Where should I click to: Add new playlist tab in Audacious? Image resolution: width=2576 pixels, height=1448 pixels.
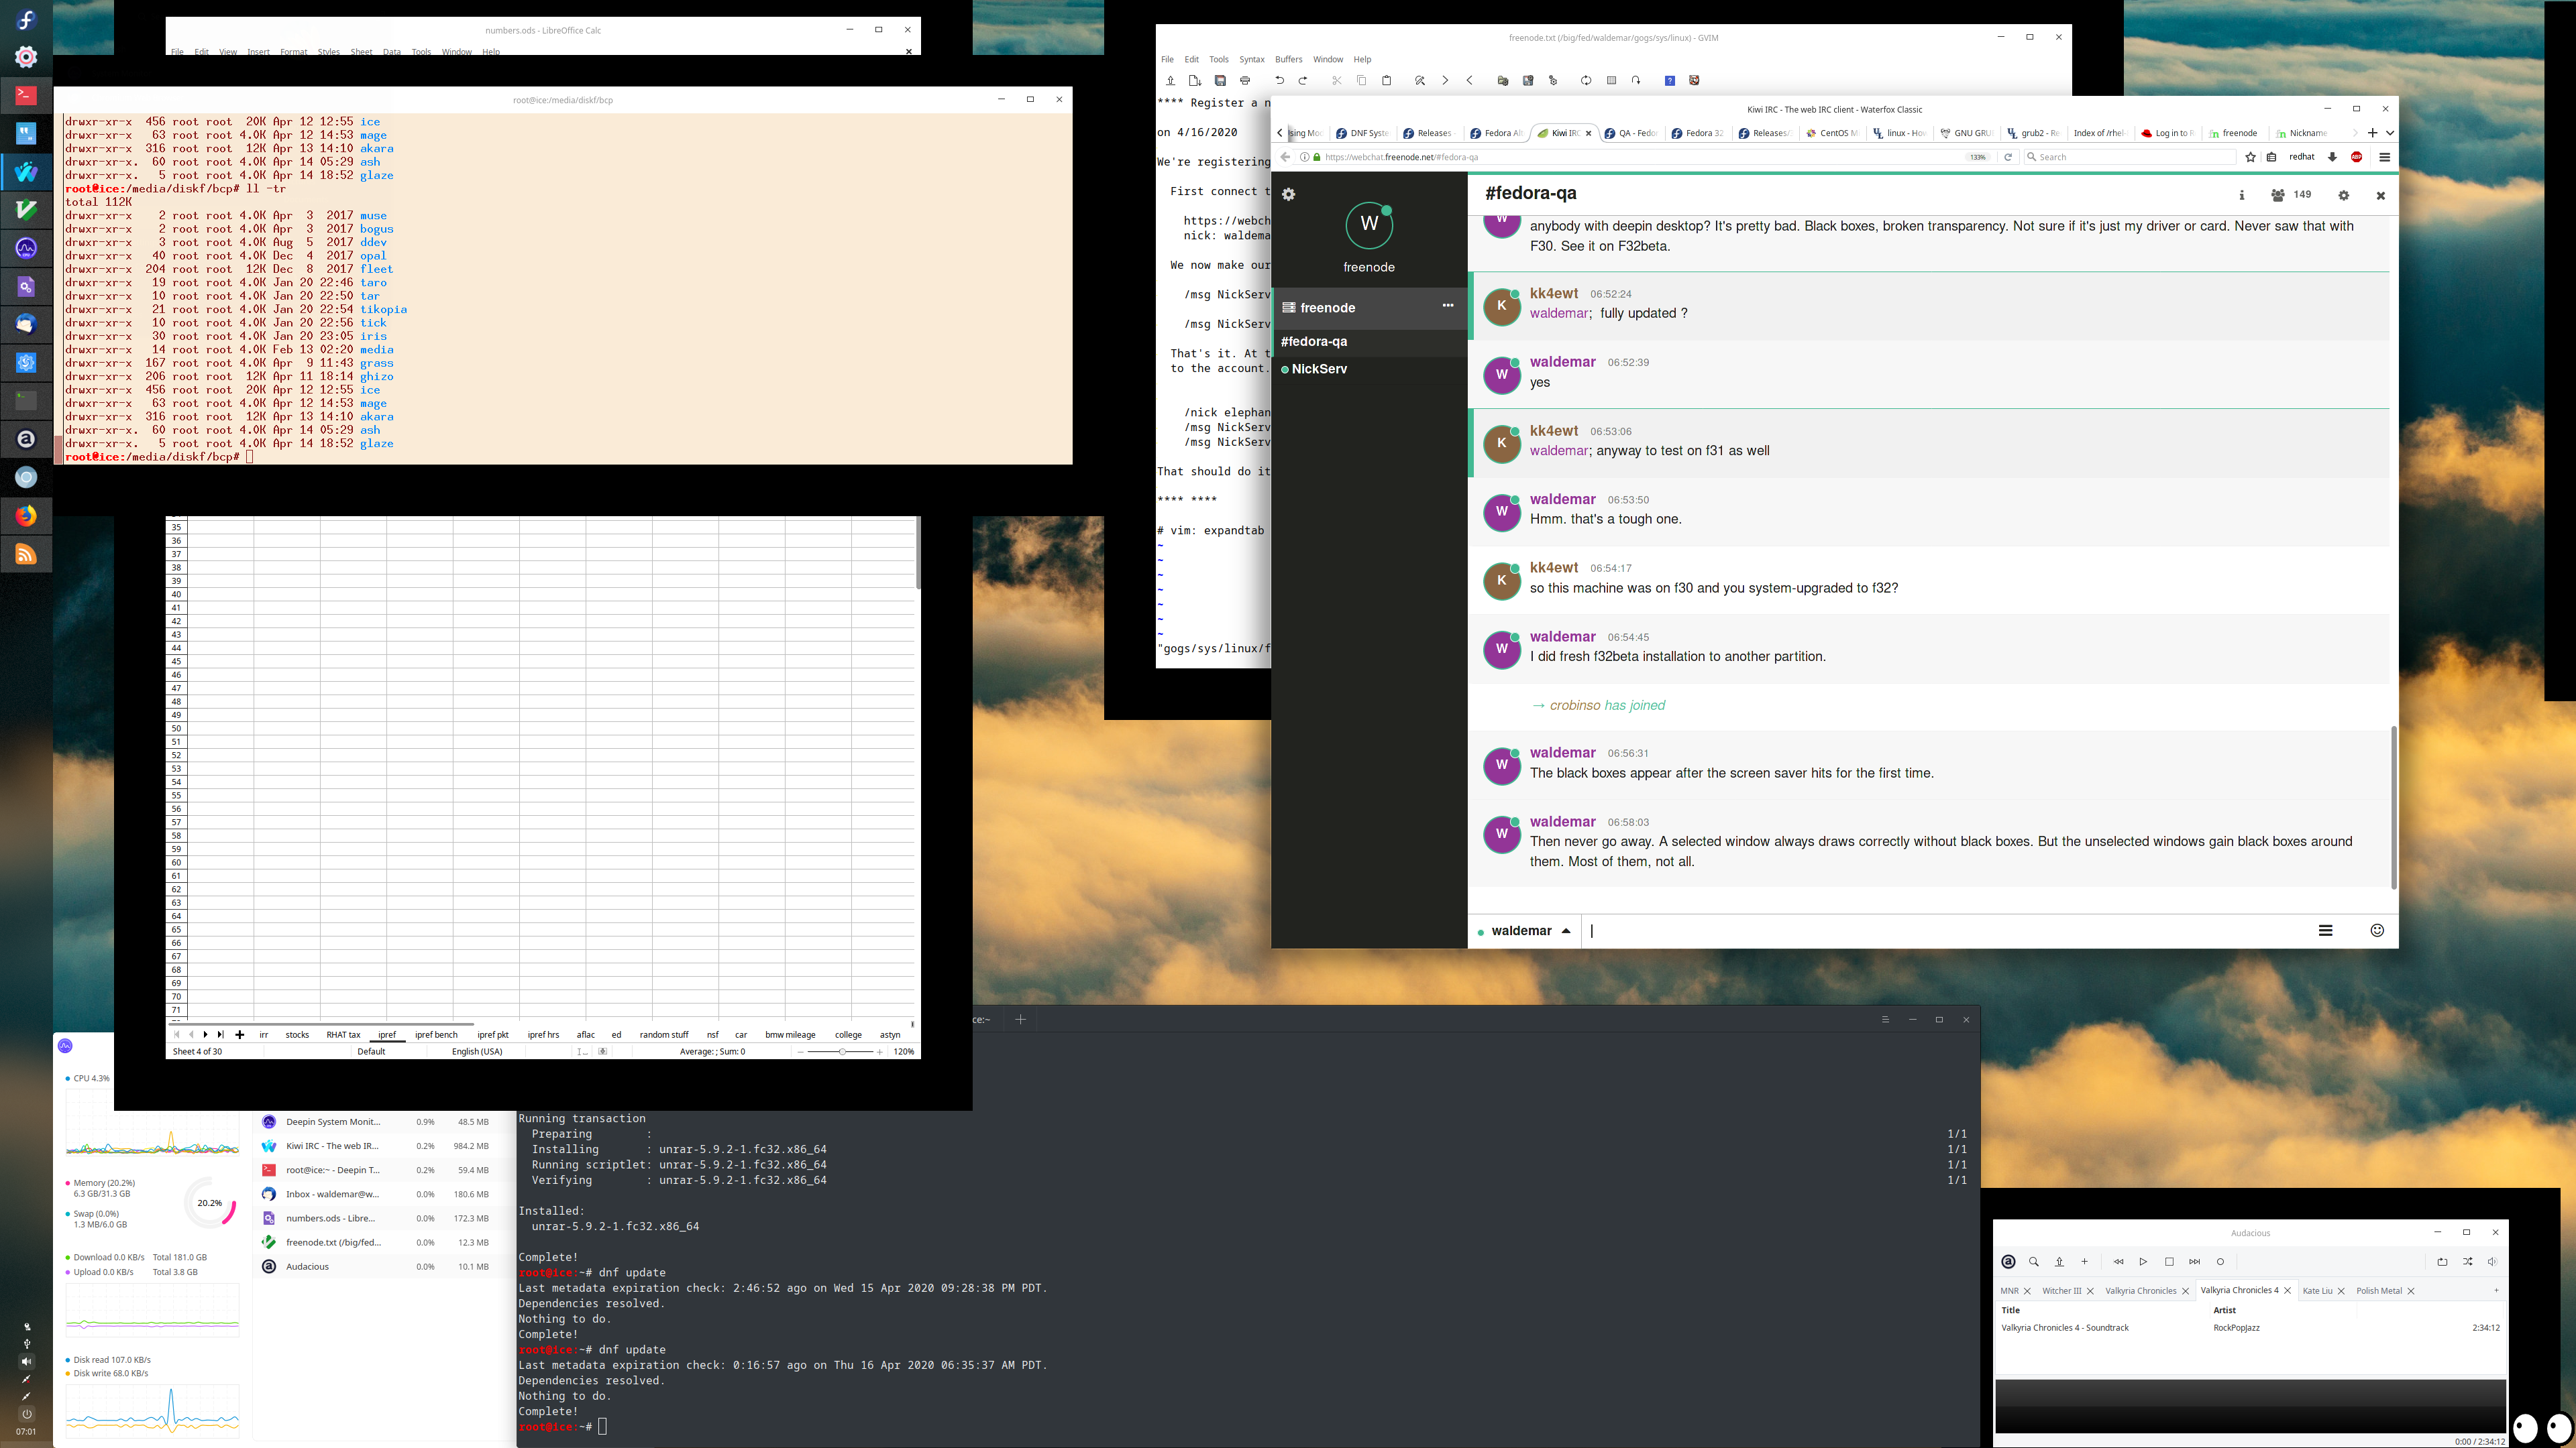pyautogui.click(x=2496, y=1290)
